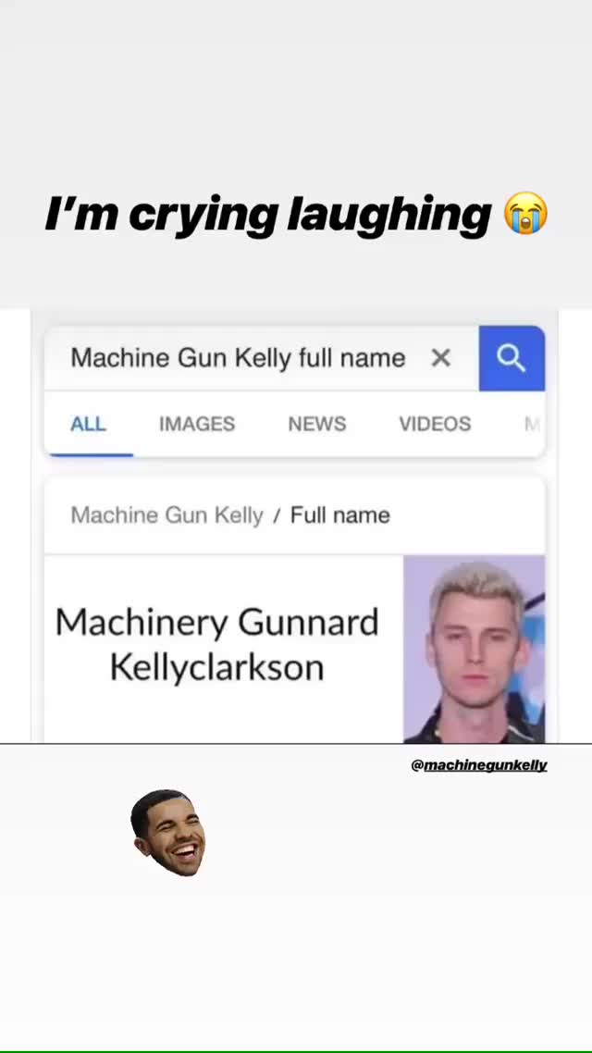Click the blue magnifier search button
The width and height of the screenshot is (592, 1053).
pos(512,358)
